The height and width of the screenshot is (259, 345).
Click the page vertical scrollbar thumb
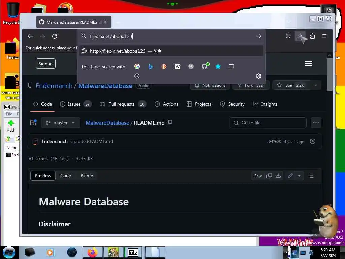330,75
